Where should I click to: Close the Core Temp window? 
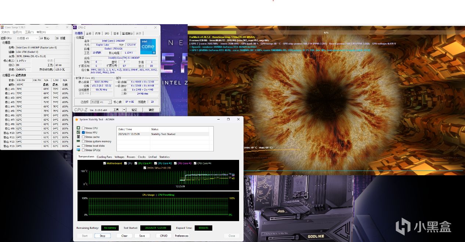[x=67, y=27]
